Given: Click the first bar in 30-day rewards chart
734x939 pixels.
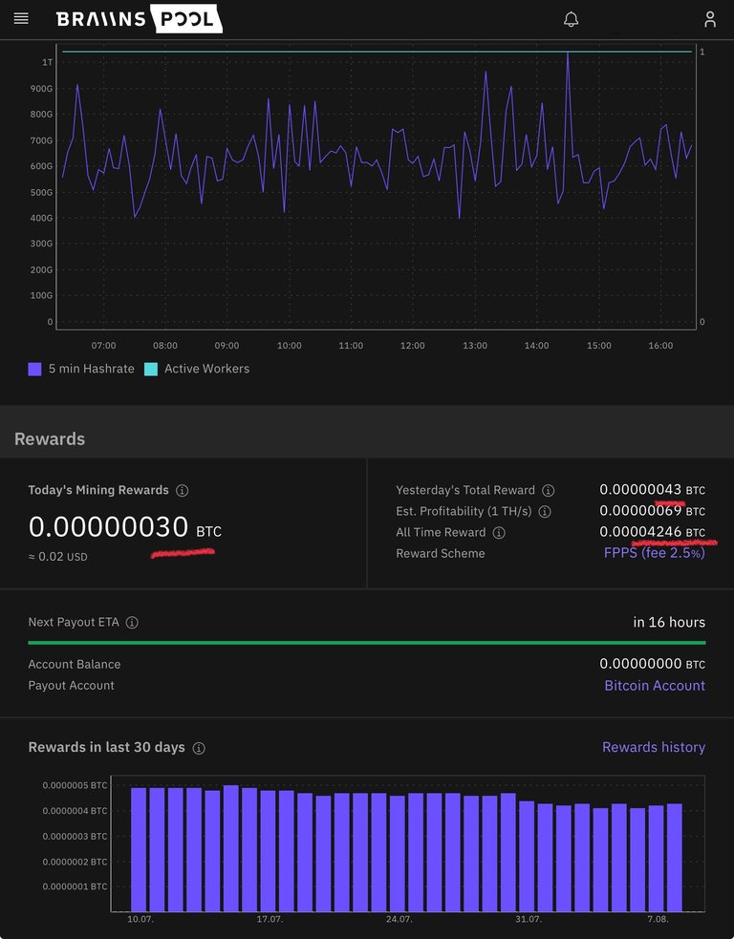Looking at the screenshot, I should click(x=139, y=849).
